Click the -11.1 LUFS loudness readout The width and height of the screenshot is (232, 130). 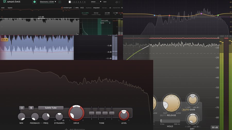85,13
